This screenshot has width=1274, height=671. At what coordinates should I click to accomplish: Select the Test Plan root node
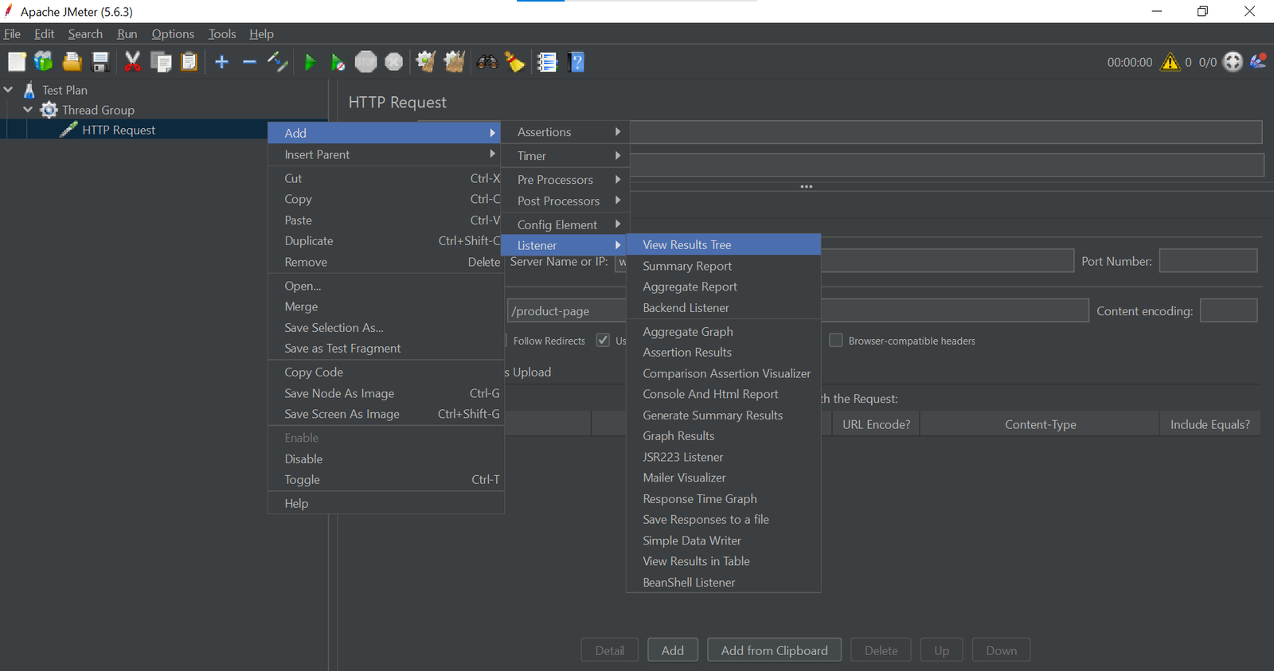pos(64,90)
